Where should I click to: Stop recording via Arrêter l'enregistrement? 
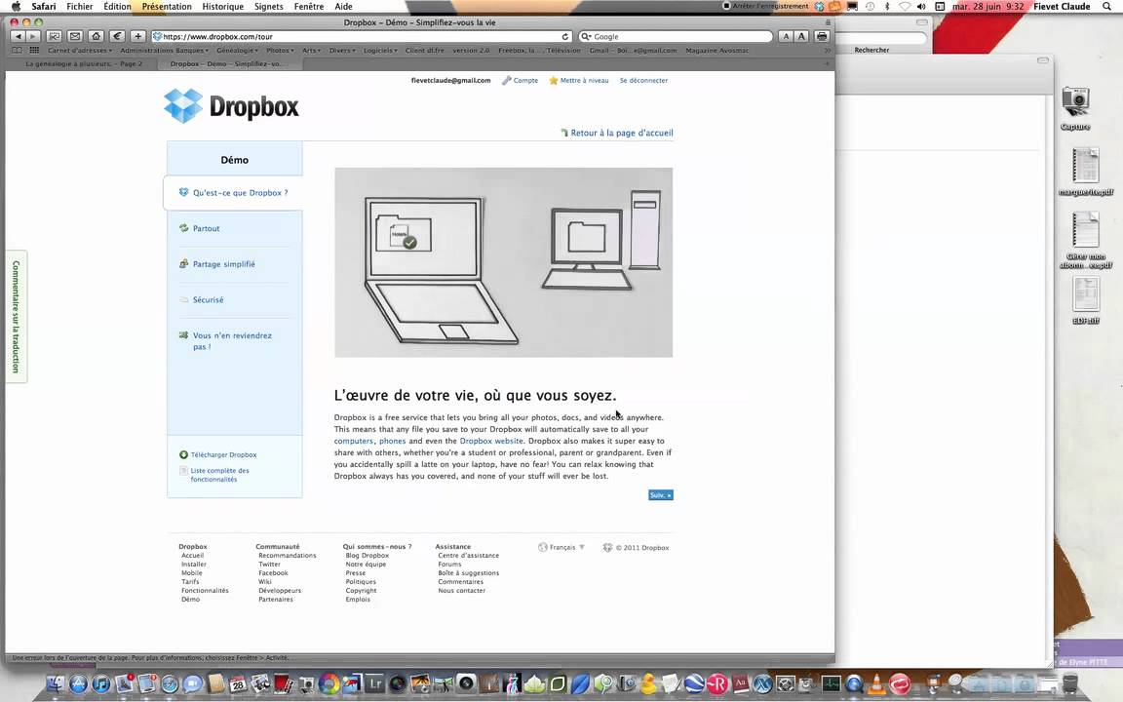pos(765,7)
